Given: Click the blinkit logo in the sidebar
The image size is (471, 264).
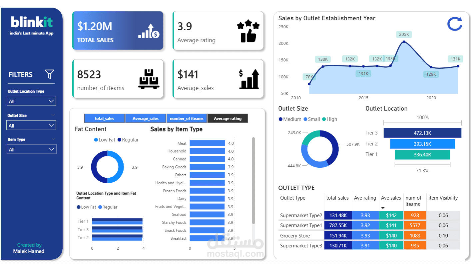Looking at the screenshot, I should tap(32, 22).
